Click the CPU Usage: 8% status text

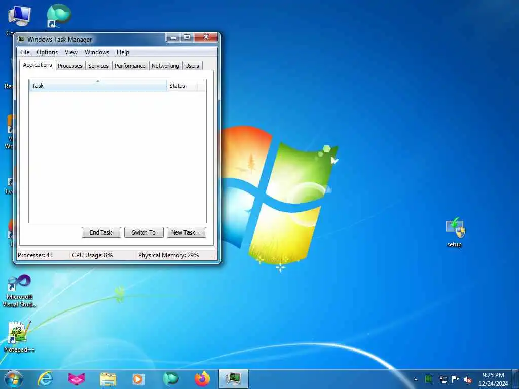tap(92, 255)
